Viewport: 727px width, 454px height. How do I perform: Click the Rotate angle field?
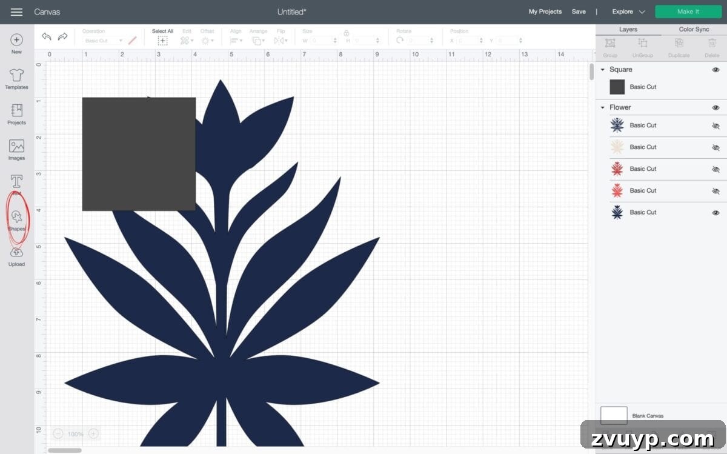tap(422, 41)
